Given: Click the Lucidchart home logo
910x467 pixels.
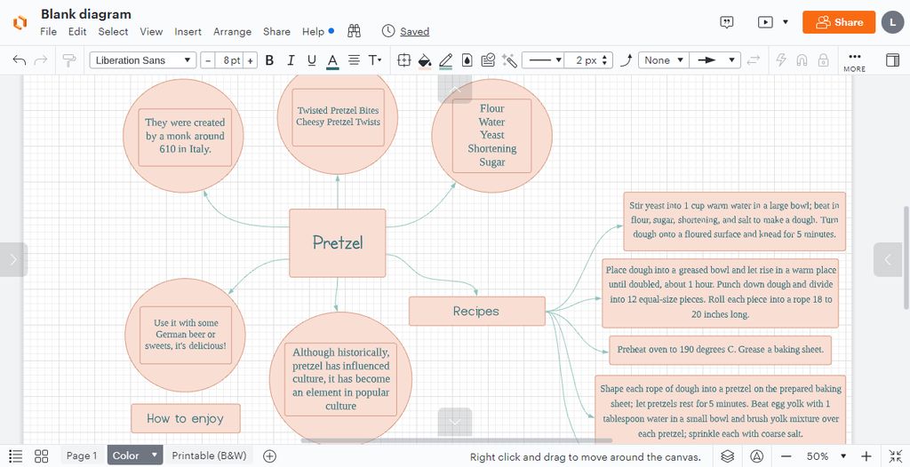Looking at the screenshot, I should (20, 22).
